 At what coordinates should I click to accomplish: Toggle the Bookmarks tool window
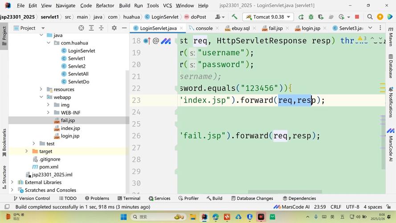click(4, 143)
